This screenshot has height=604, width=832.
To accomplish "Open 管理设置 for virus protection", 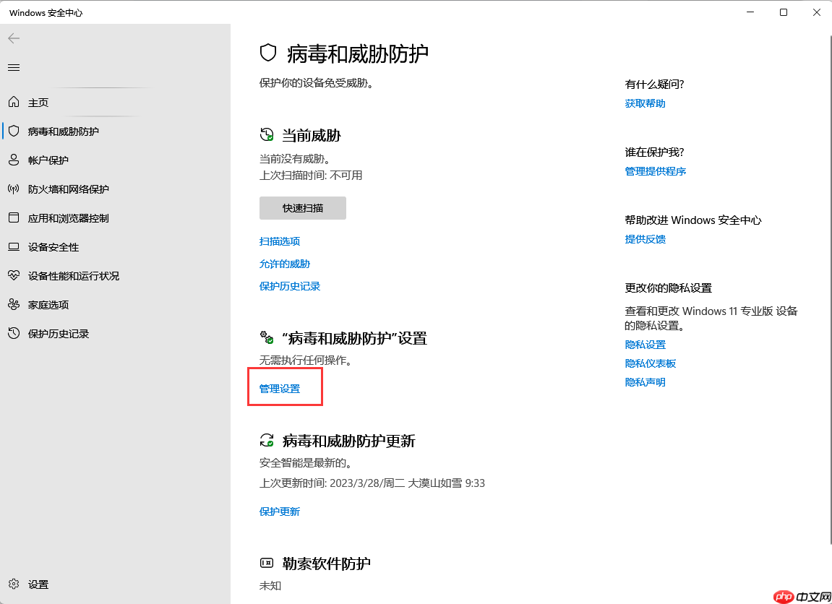I will click(x=279, y=387).
